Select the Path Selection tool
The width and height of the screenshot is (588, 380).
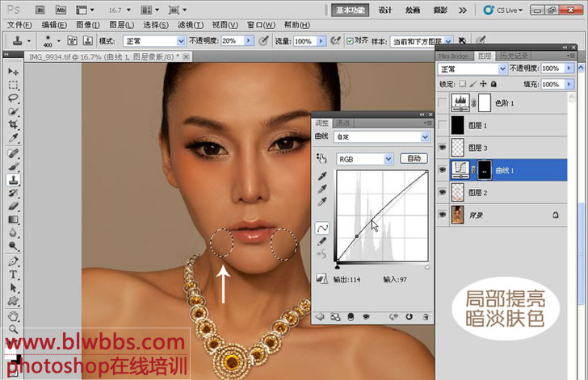pyautogui.click(x=13, y=288)
